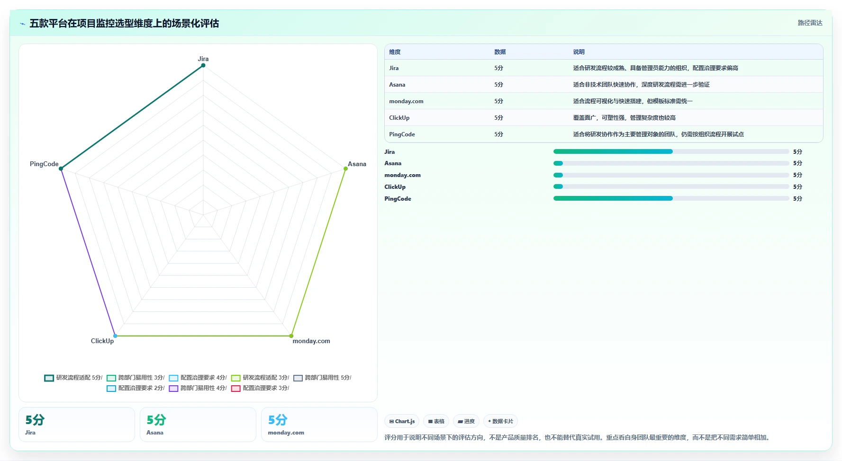
Task: Click the icon beside the page title
Action: click(x=22, y=24)
